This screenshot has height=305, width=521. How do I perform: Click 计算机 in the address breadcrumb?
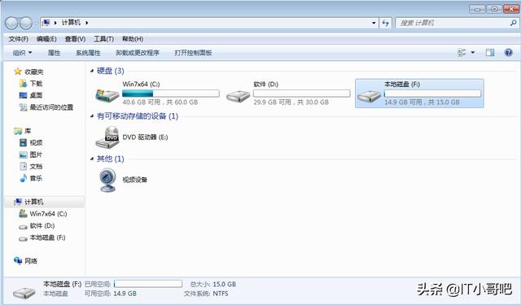71,23
